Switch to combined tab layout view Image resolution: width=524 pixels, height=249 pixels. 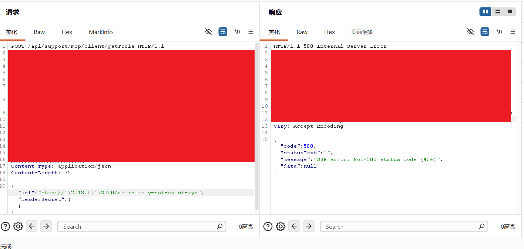click(x=510, y=12)
